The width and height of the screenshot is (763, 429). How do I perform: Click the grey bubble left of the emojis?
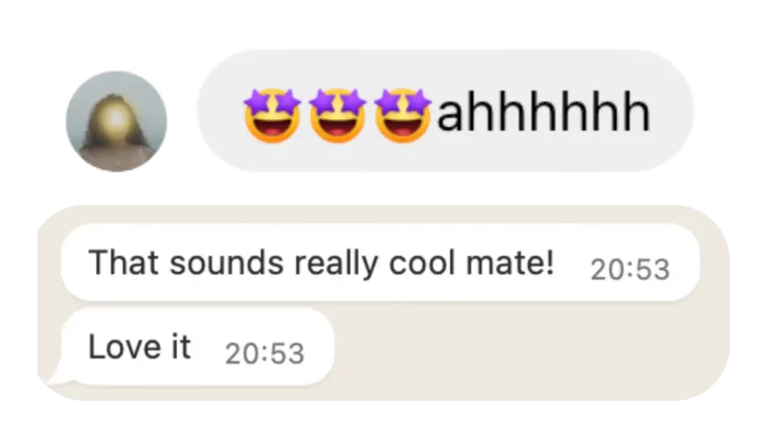pos(222,111)
